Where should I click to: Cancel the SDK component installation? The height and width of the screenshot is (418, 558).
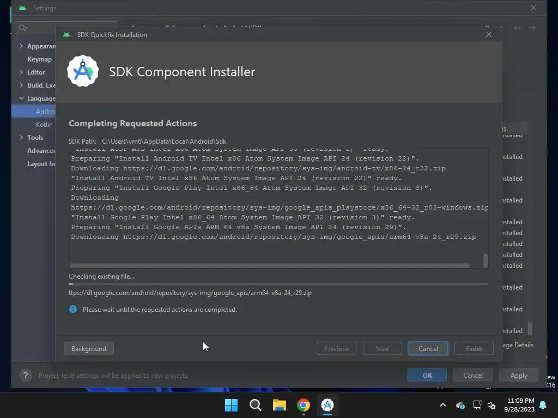[x=428, y=349]
